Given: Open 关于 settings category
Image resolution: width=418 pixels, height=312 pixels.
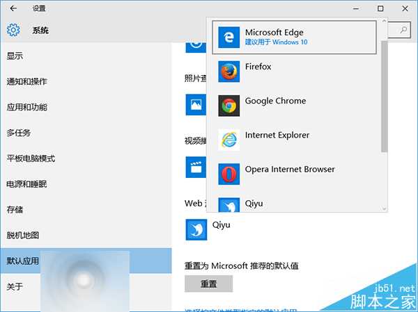Looking at the screenshot, I should point(86,286).
